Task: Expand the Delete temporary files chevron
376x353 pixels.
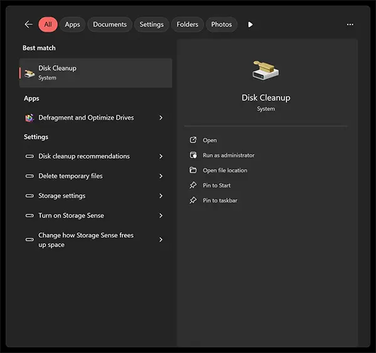Action: point(161,176)
